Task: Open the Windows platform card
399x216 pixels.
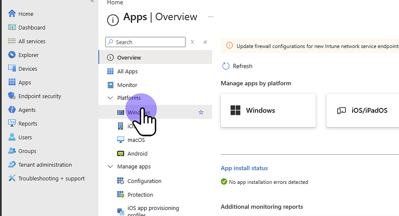Action: (268, 111)
